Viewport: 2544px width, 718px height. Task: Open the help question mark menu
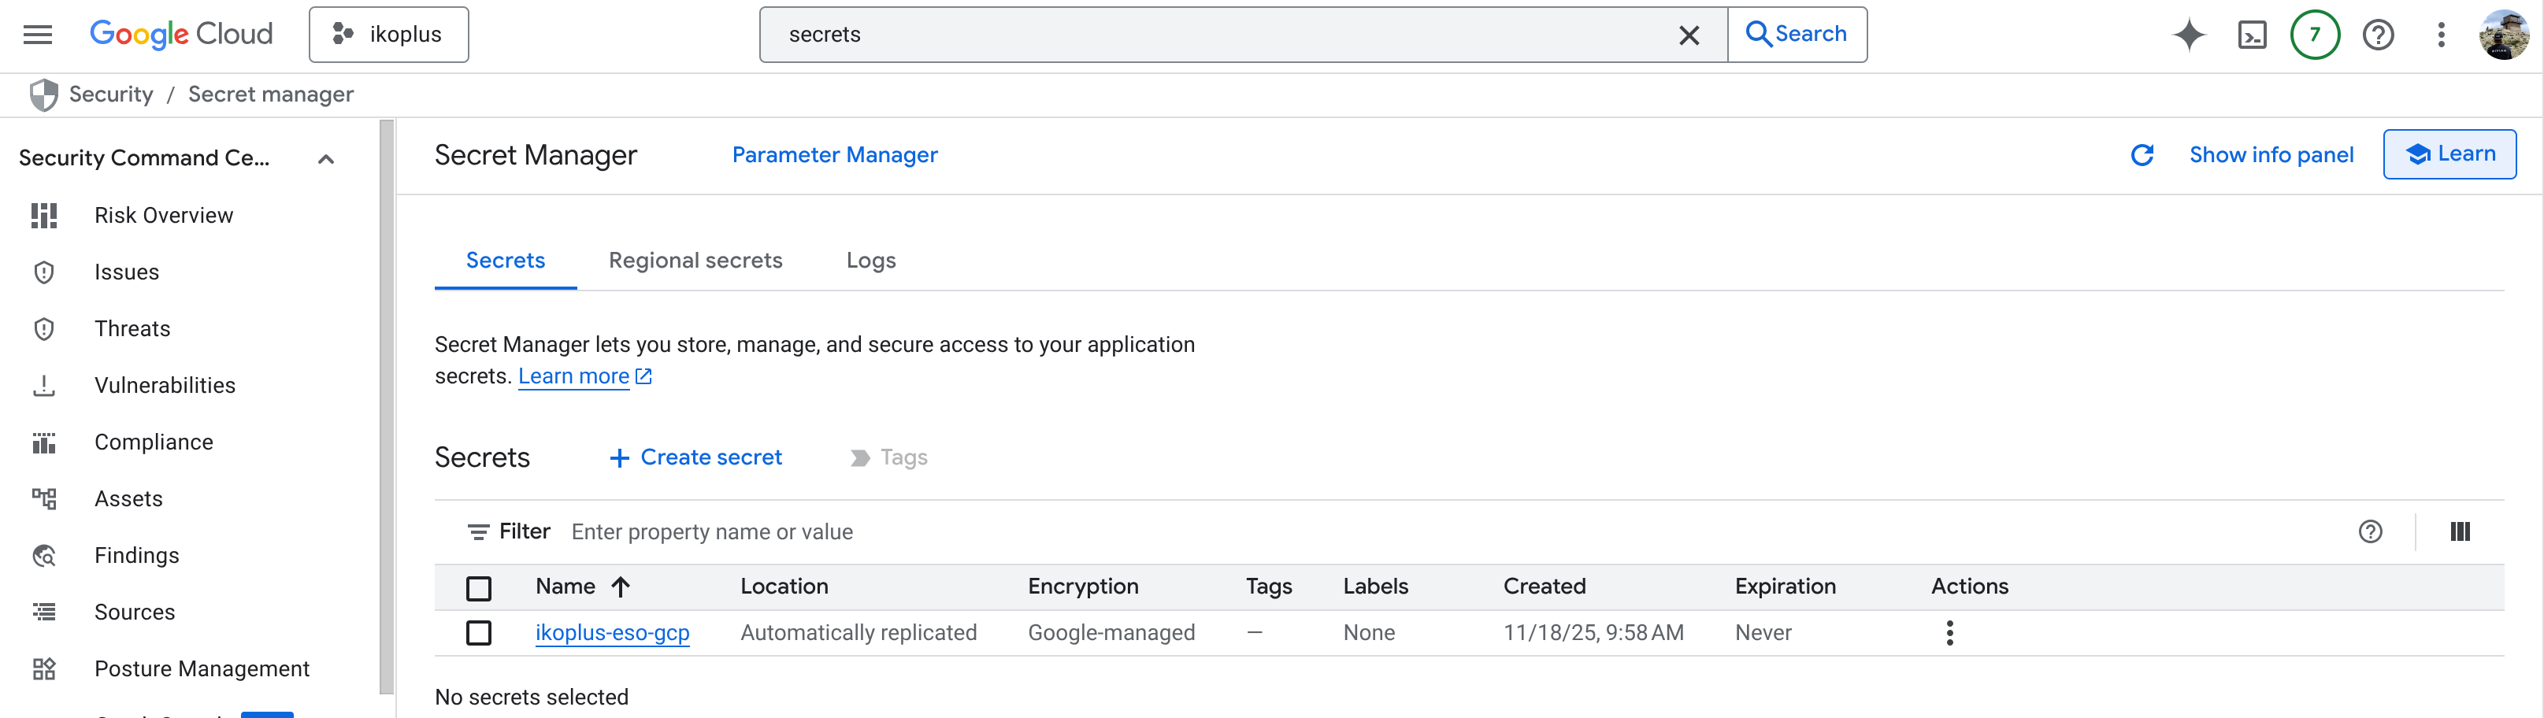click(2378, 35)
